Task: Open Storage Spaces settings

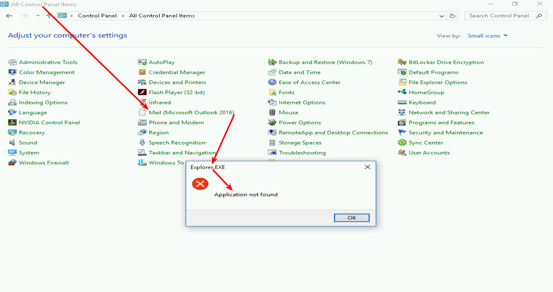Action: pyautogui.click(x=300, y=142)
